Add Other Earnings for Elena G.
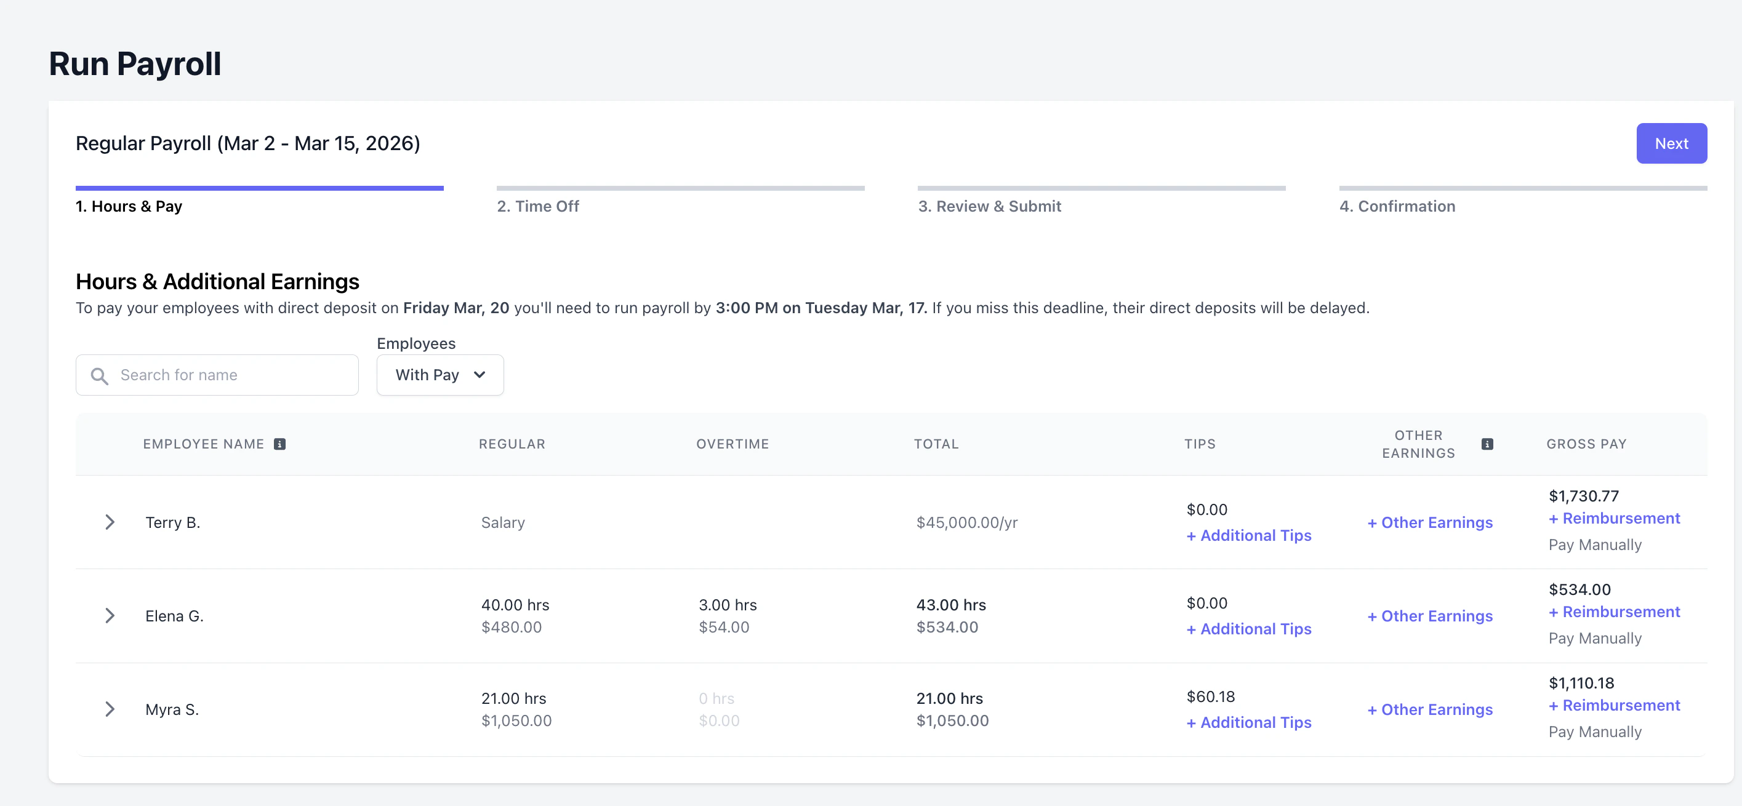The width and height of the screenshot is (1742, 806). click(x=1429, y=616)
